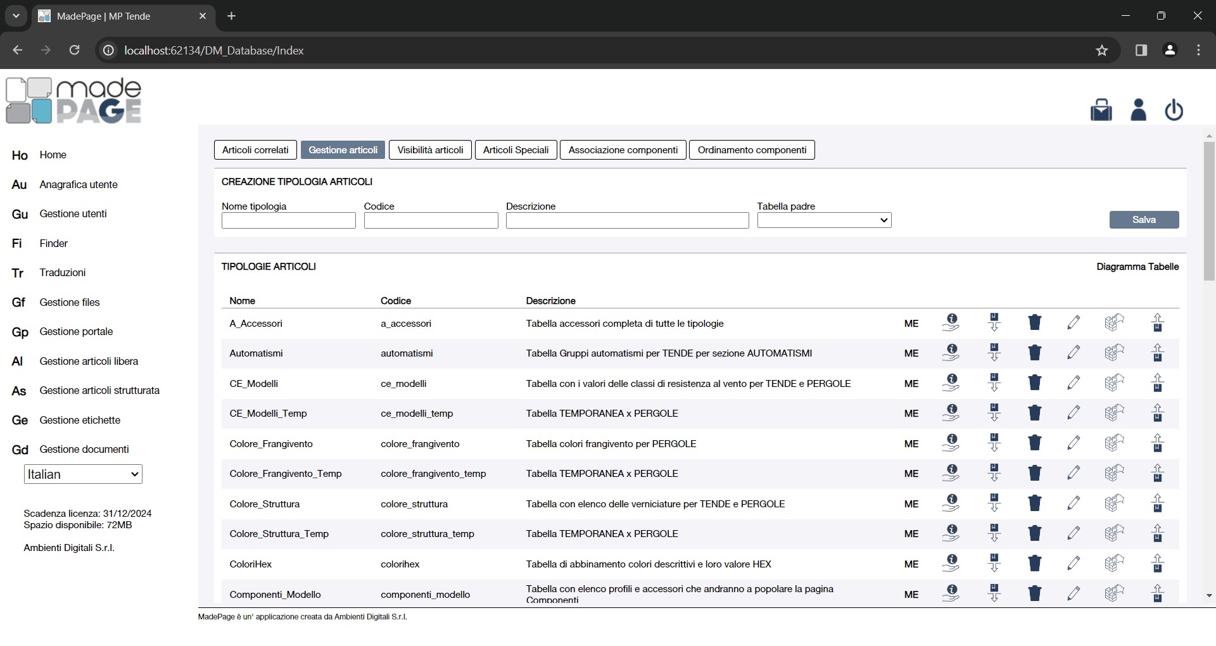Screen dimensions: 1216x646
Task: Open cubes icon for A_Accessori row
Action: pos(1115,323)
